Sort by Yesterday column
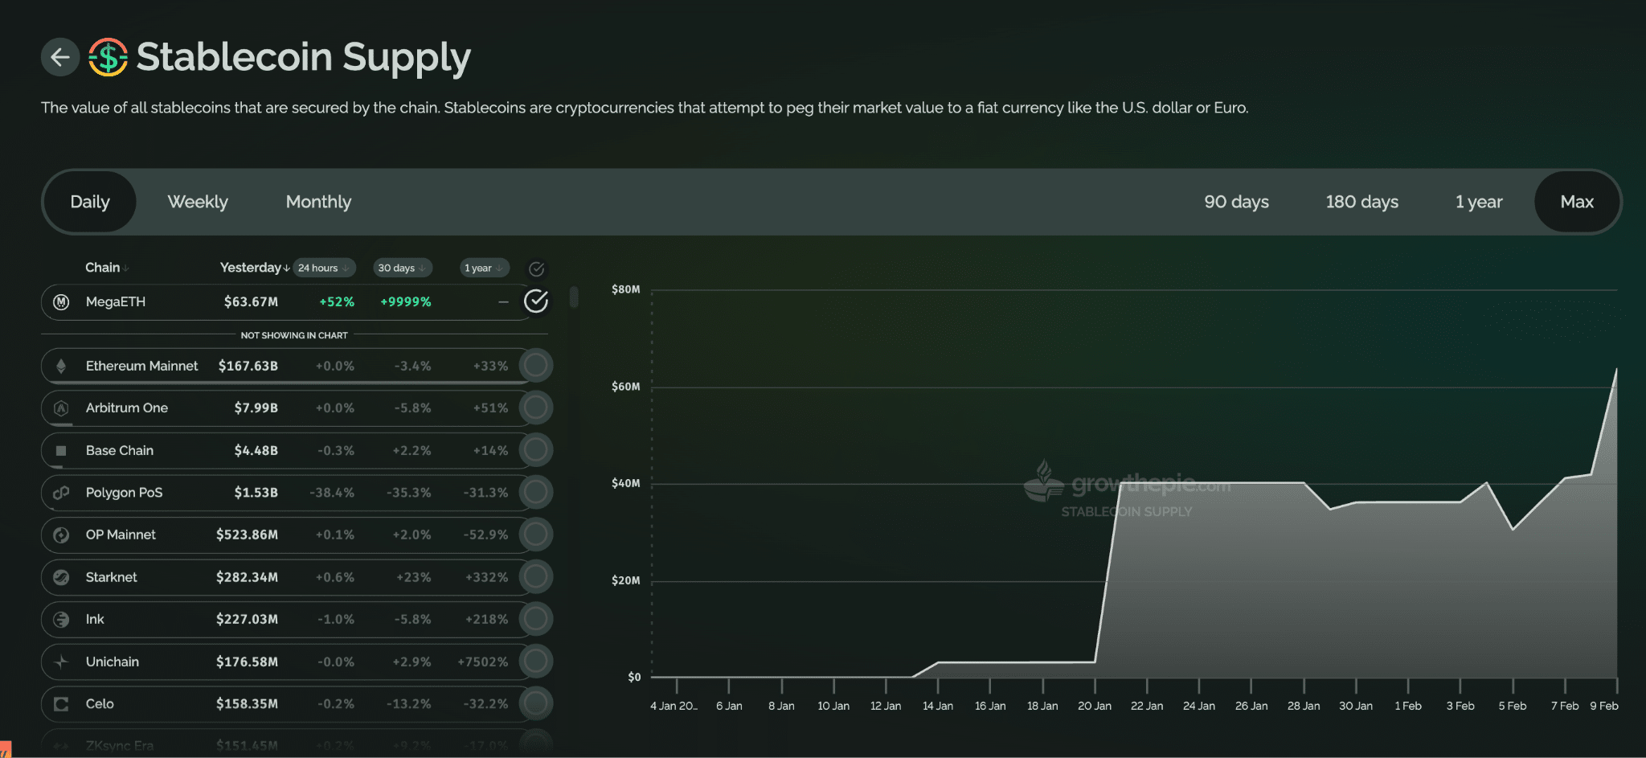1646x758 pixels. coord(255,268)
